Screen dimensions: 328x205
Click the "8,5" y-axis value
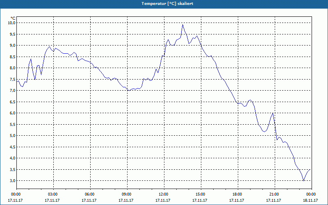click(x=12, y=57)
